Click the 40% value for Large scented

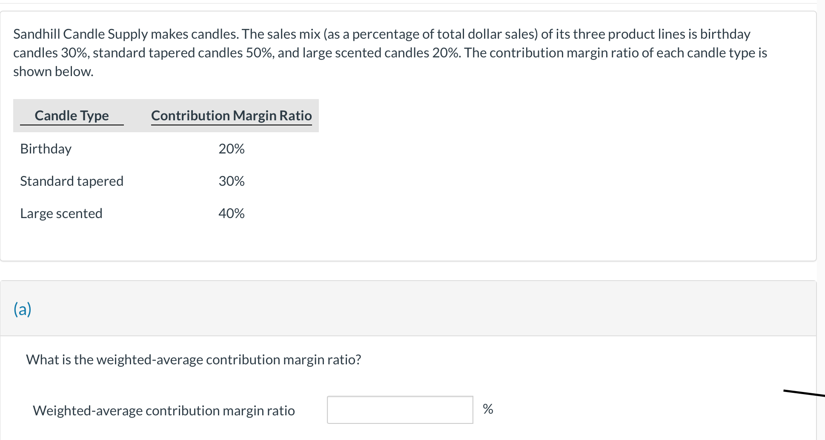pos(232,213)
